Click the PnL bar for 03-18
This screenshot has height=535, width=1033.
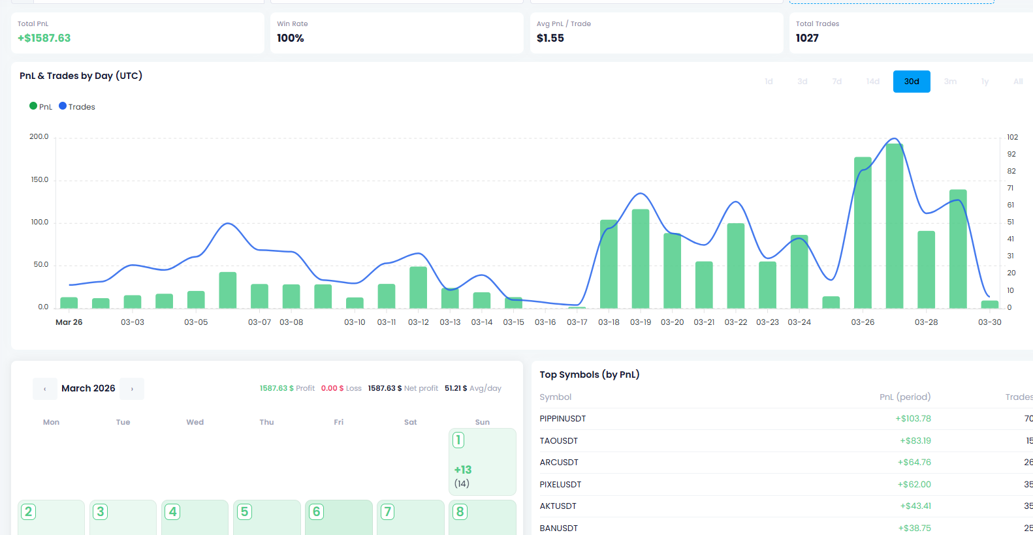(609, 264)
